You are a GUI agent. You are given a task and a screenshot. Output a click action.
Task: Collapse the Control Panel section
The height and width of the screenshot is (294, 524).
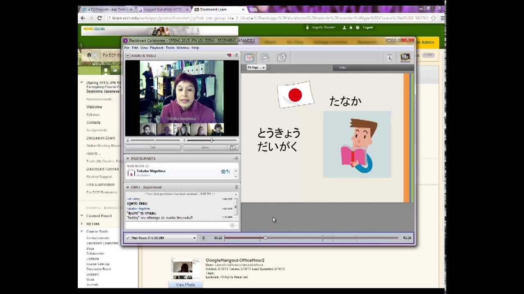tap(81, 216)
